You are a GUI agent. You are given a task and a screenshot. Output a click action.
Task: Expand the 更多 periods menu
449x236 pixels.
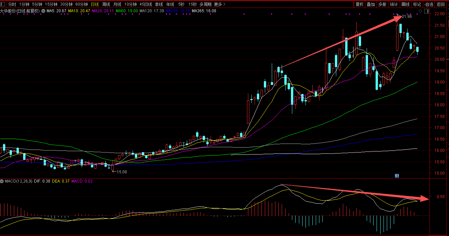tap(220, 4)
